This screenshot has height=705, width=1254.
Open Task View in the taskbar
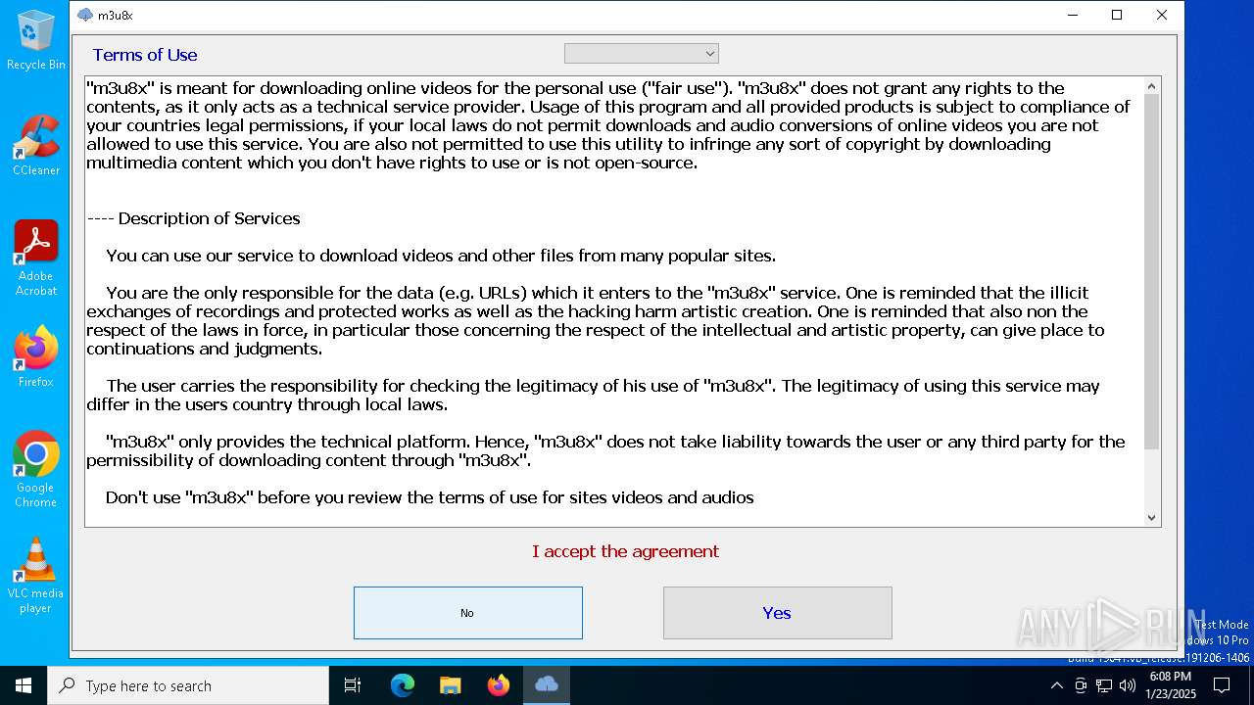353,685
